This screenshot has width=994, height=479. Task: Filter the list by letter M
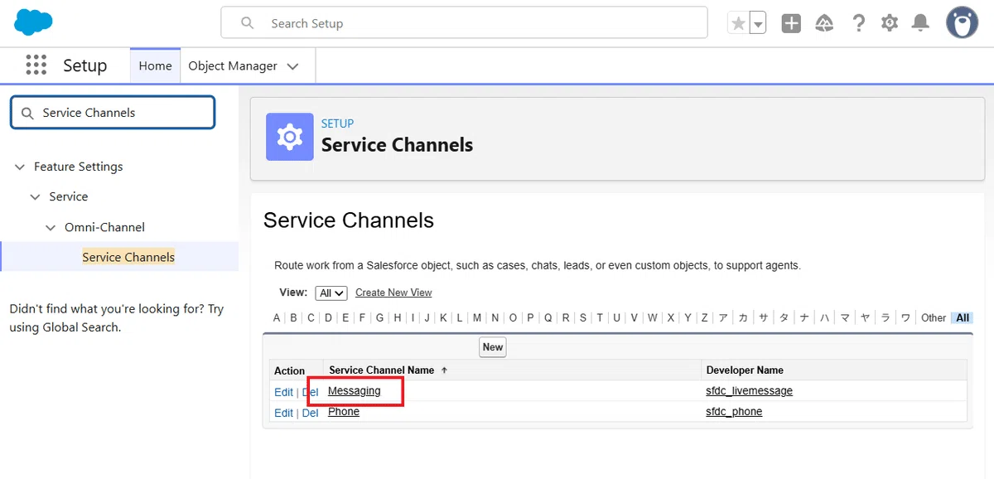coord(477,317)
